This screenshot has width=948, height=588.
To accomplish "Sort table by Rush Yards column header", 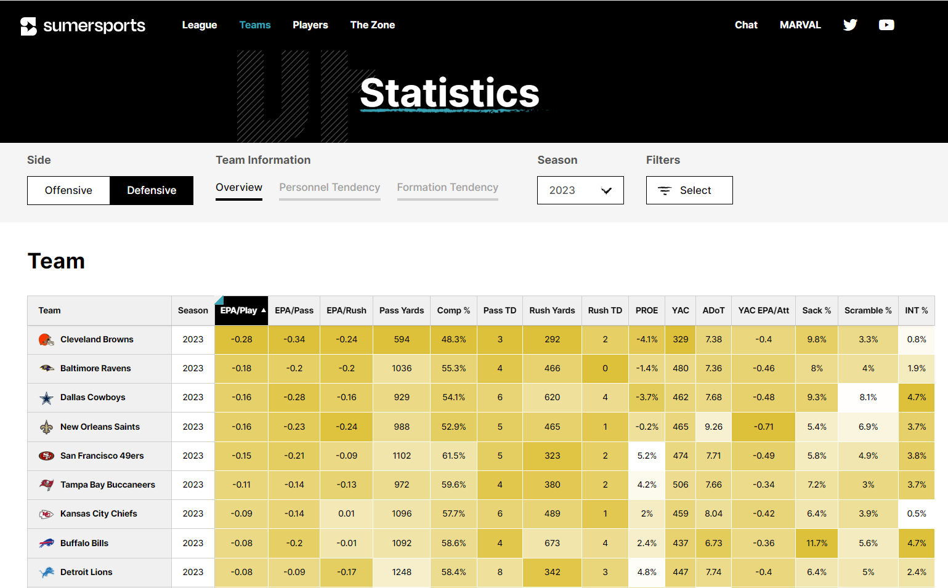I will click(x=552, y=310).
